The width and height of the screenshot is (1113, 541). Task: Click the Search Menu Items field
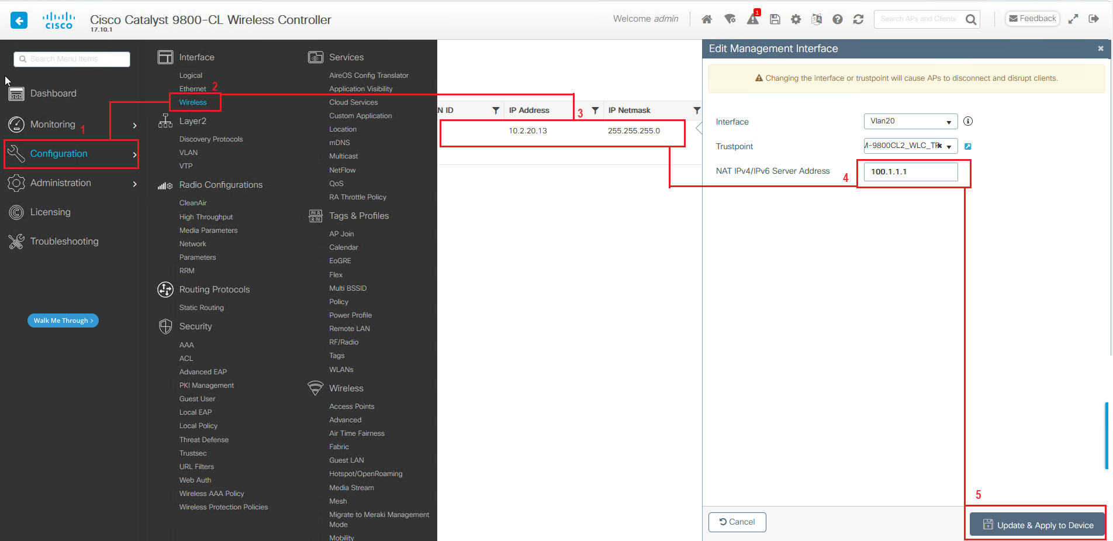coord(72,59)
